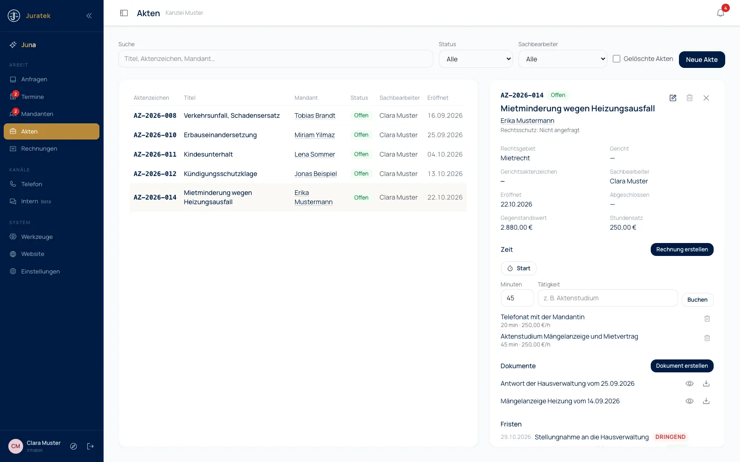Open Telefon channel
Viewport: 740px width, 462px height.
(x=51, y=184)
